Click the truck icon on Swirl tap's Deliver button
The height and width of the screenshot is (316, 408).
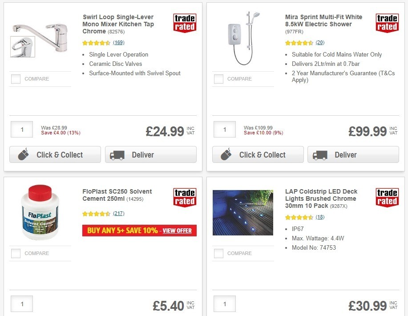pyautogui.click(x=117, y=154)
